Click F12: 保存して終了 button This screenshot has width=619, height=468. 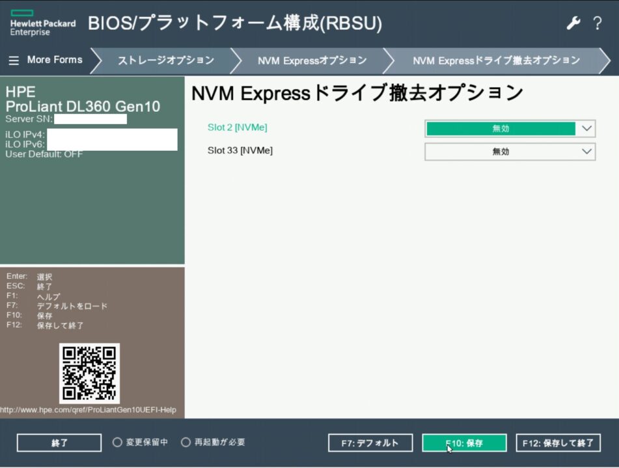[x=558, y=443]
